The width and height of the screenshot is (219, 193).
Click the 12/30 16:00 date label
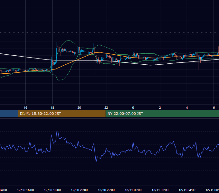[25, 190]
